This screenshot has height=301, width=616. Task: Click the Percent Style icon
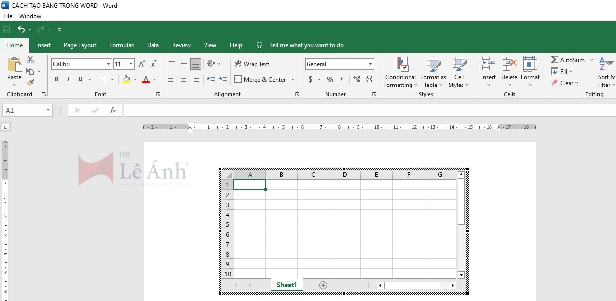click(330, 79)
